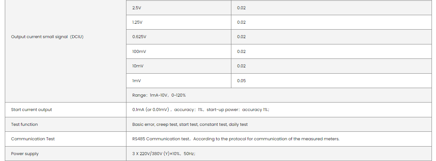The image size is (436, 161).
Task: Click the 0.02 value beside 1.25V
Action: tap(241, 22)
